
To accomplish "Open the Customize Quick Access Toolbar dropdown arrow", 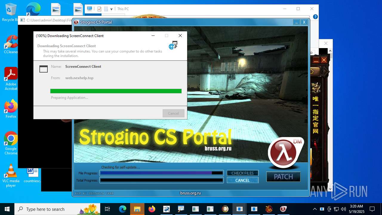I will tap(111, 9).
